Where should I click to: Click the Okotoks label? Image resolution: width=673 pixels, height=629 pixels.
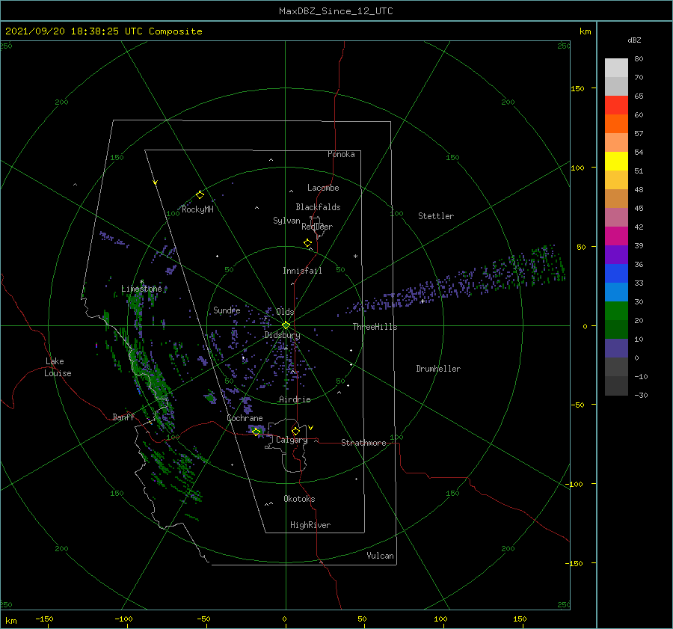coord(299,499)
